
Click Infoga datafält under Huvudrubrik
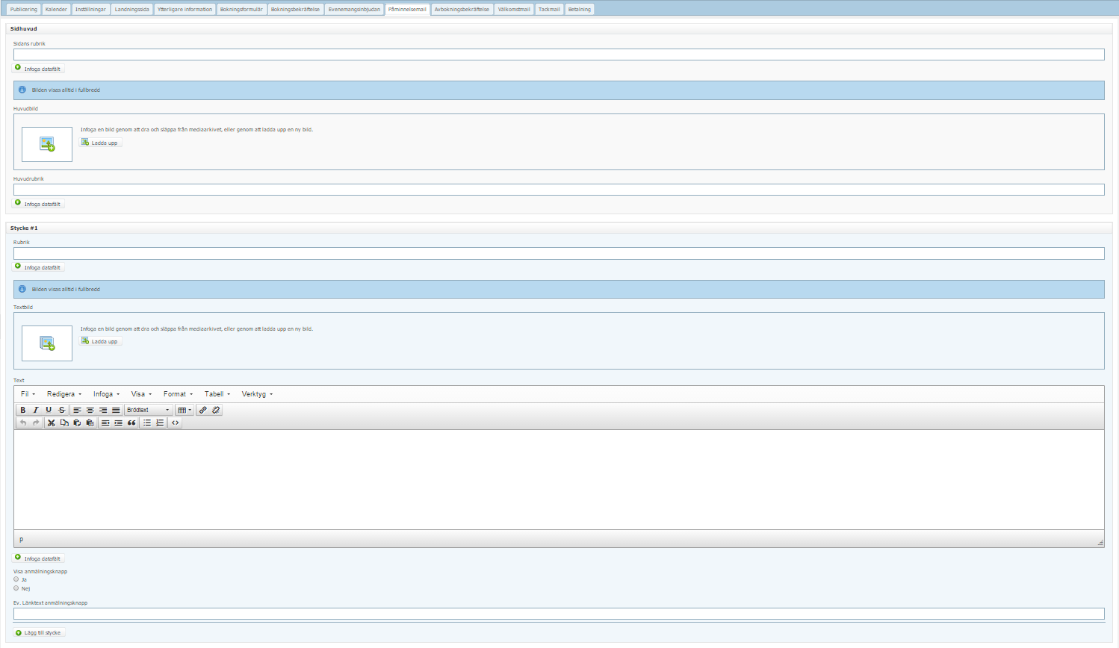39,204
